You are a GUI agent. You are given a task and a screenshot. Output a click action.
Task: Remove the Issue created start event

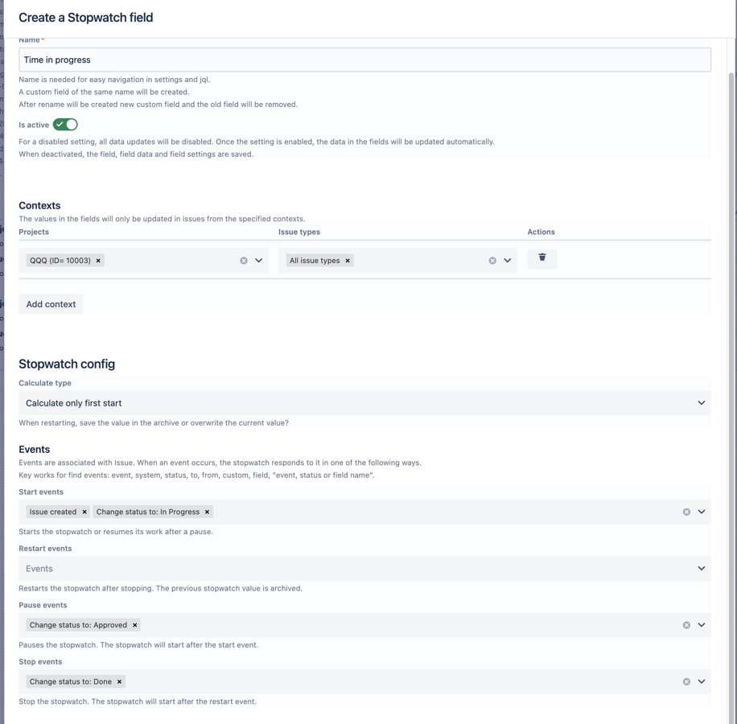pos(84,512)
